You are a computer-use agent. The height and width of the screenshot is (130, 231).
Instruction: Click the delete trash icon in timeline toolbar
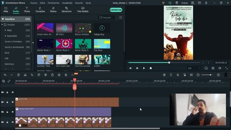pos(18,75)
